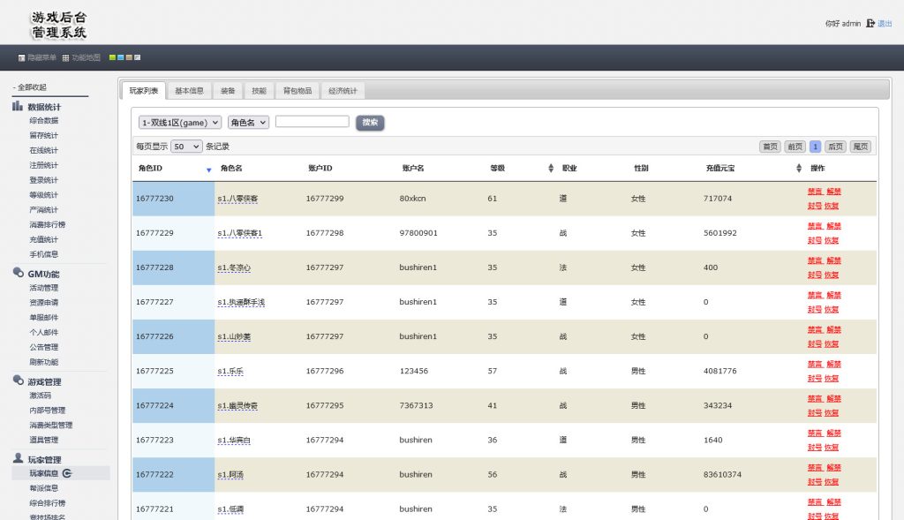
Task: Click account name 80xkcn cell
Action: coord(413,199)
